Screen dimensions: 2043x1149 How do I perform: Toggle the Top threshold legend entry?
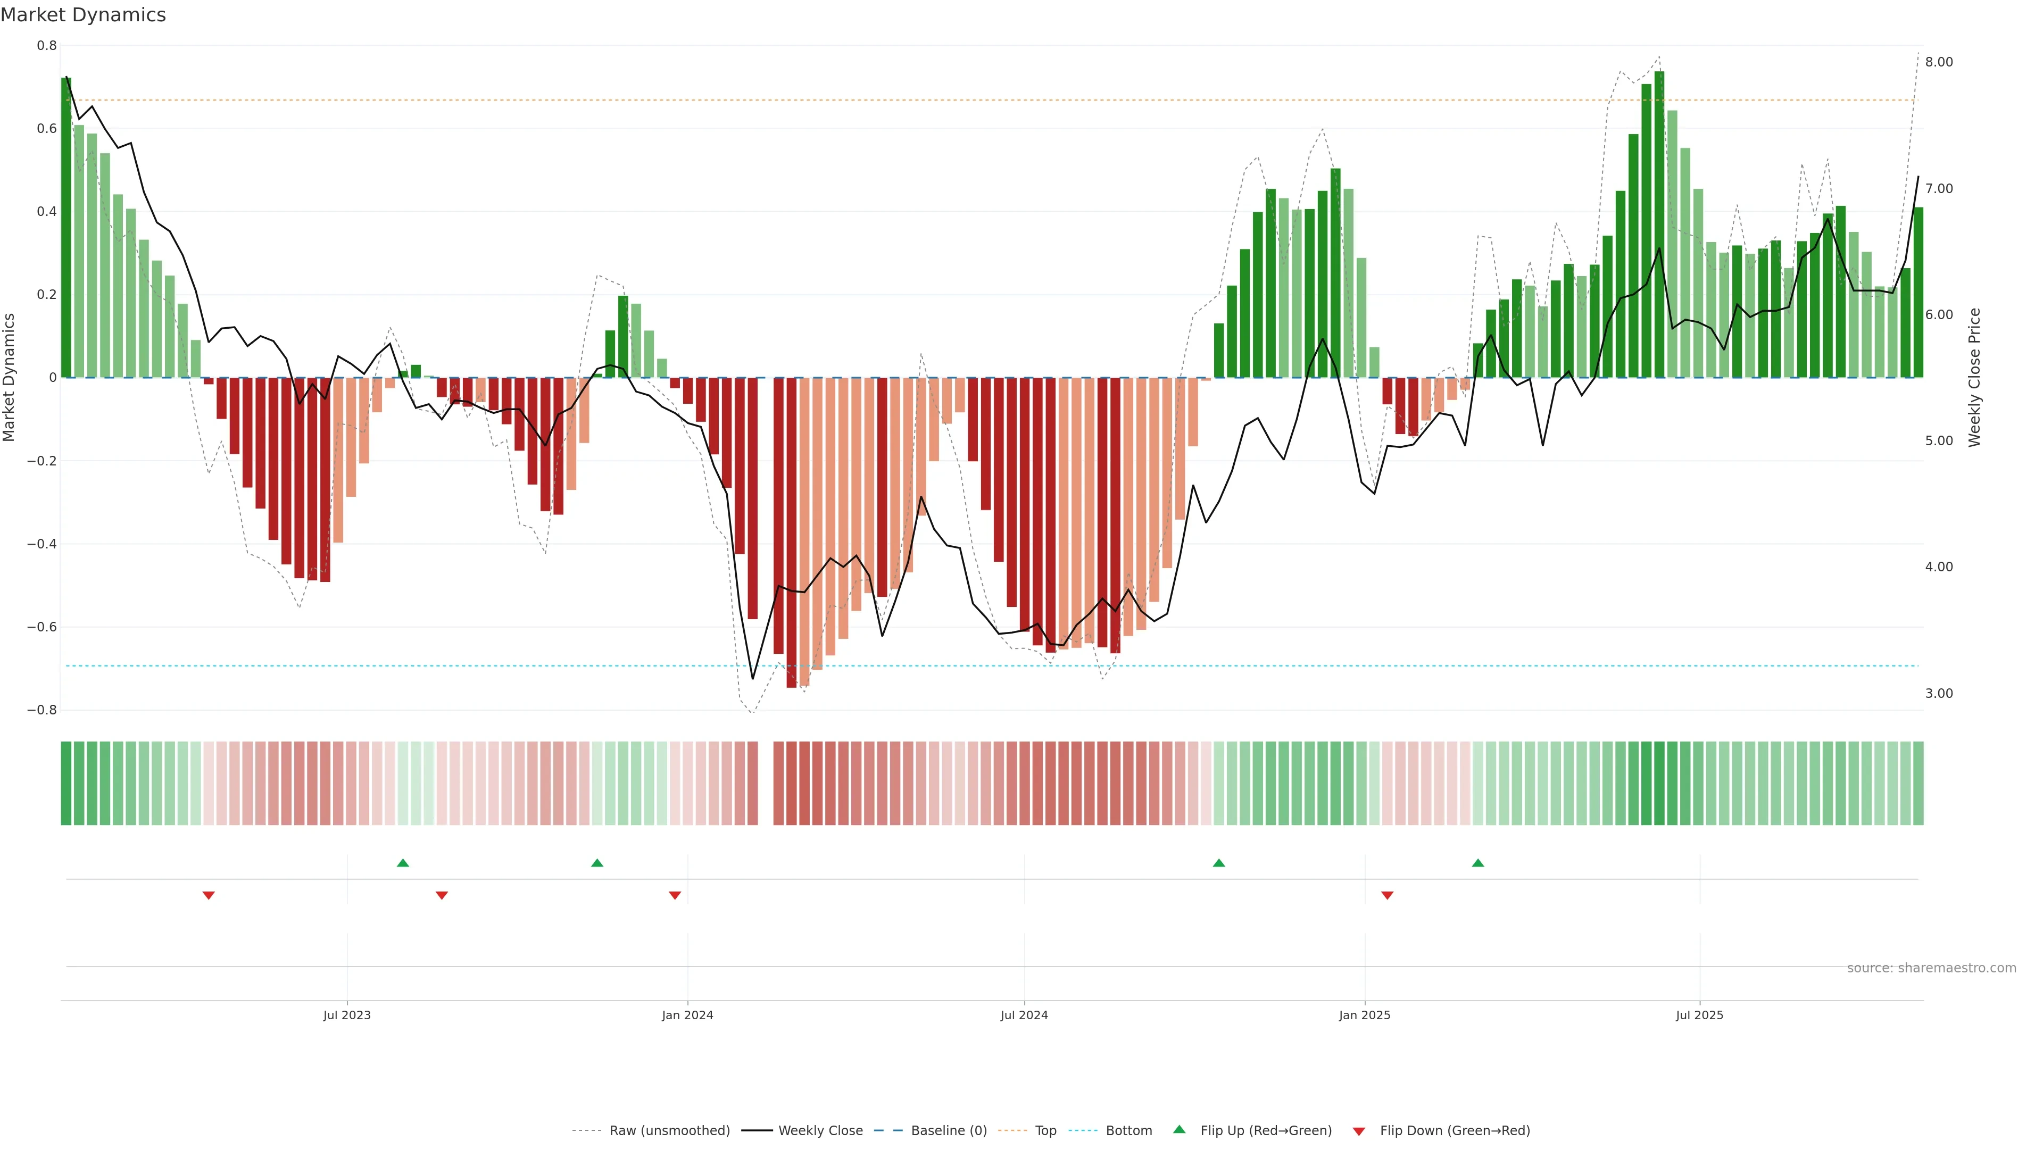click(x=1045, y=1131)
